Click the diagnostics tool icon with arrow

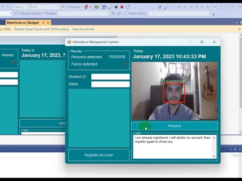(x=160, y=7)
